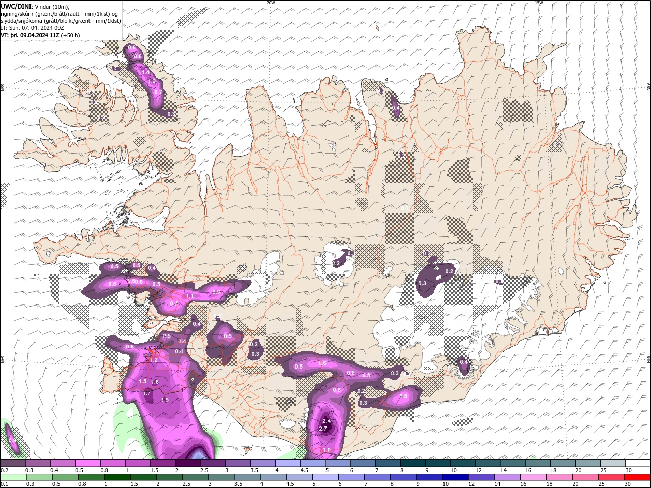The width and height of the screenshot is (651, 488).
Task: Click the 66N latitude label on the right edge
Action: [648, 87]
